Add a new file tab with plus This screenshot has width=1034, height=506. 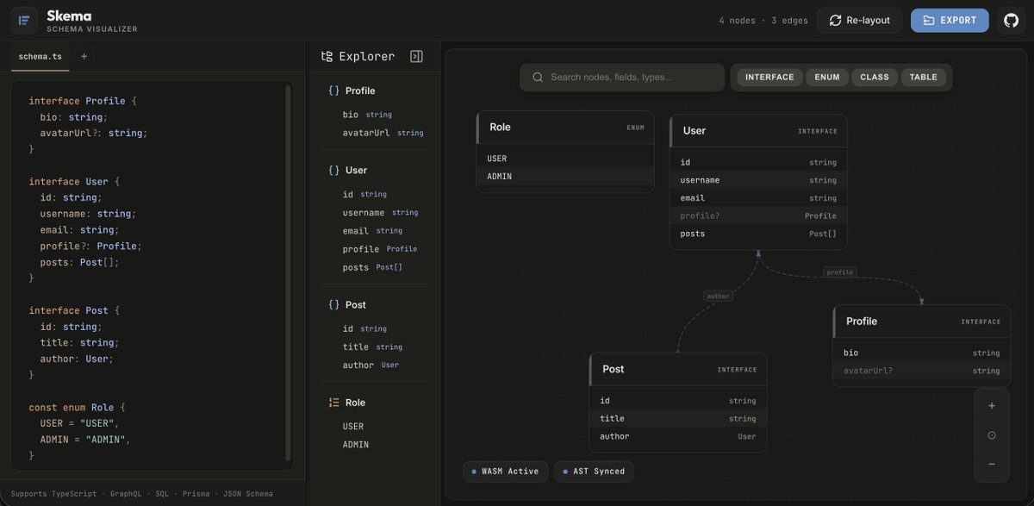click(84, 56)
